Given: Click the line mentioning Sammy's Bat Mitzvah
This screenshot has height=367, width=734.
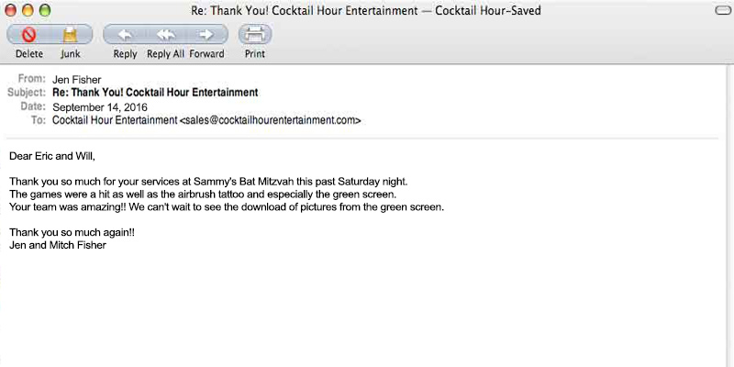Looking at the screenshot, I should [208, 181].
